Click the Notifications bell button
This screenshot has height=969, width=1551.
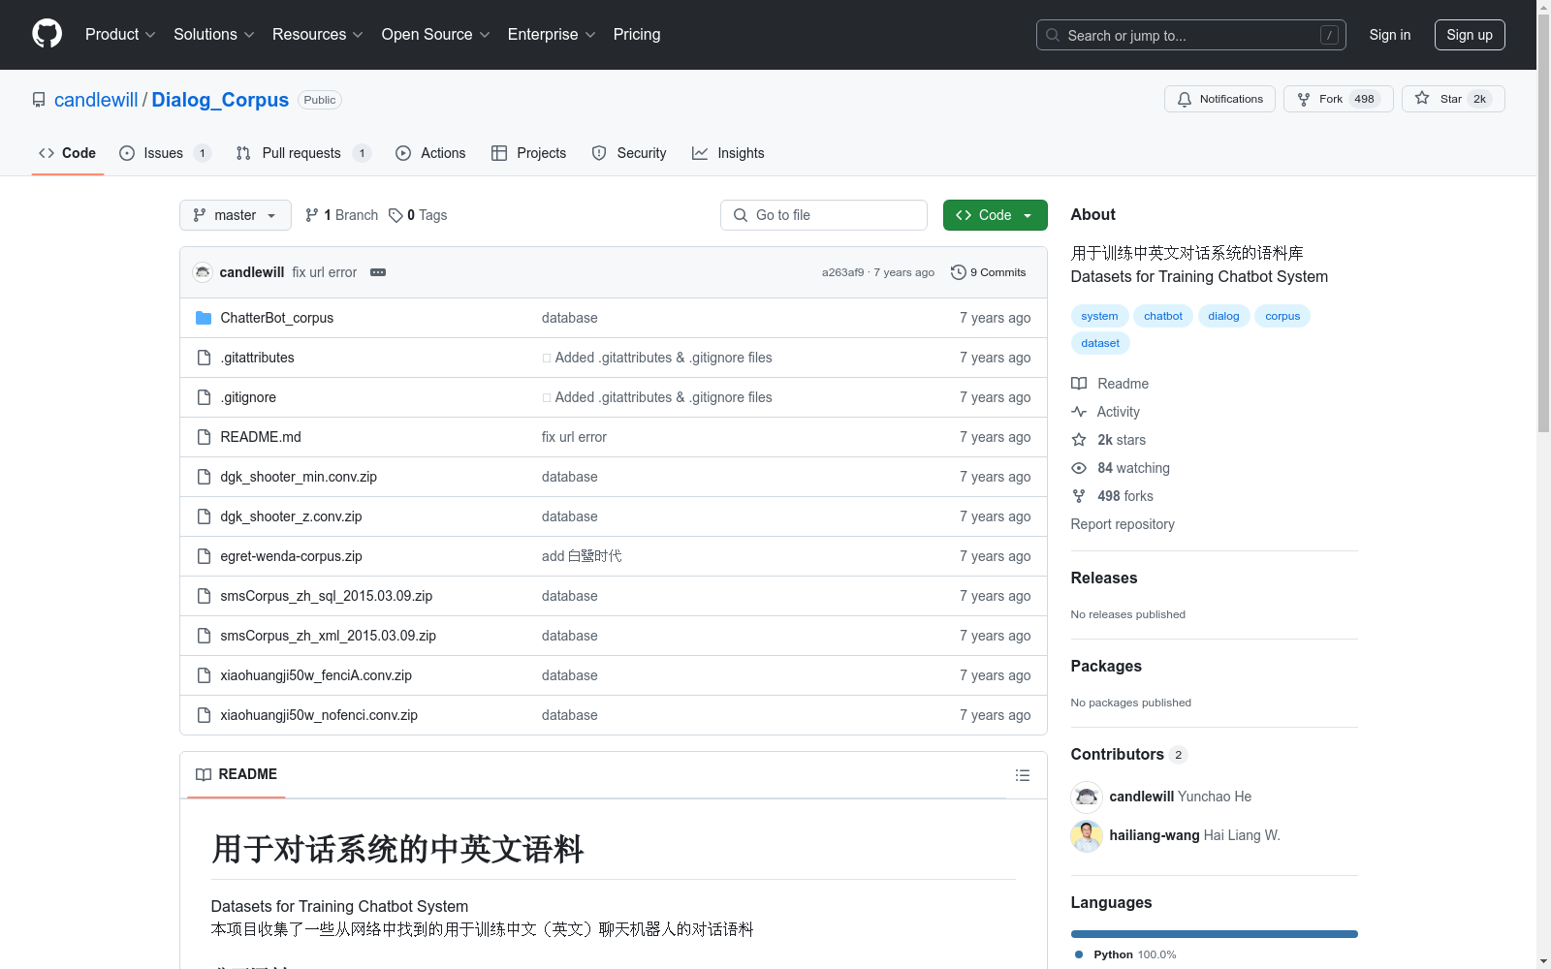pyautogui.click(x=1219, y=99)
